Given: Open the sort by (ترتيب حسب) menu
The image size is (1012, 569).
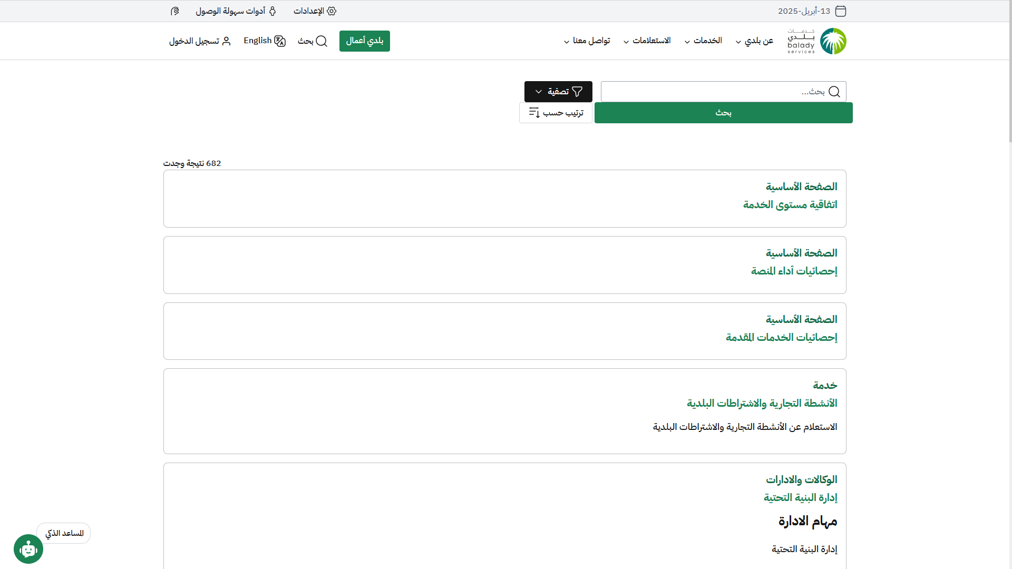Looking at the screenshot, I should [556, 113].
